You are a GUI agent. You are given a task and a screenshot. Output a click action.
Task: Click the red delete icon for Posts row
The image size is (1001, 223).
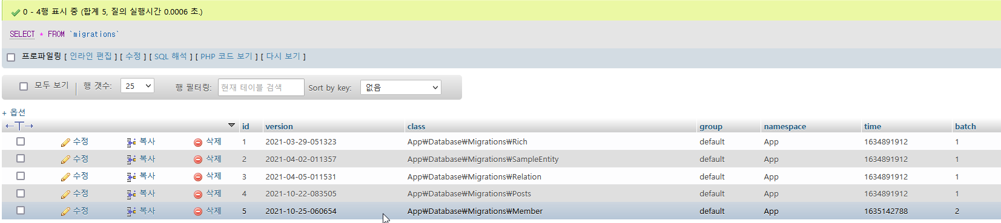[198, 195]
